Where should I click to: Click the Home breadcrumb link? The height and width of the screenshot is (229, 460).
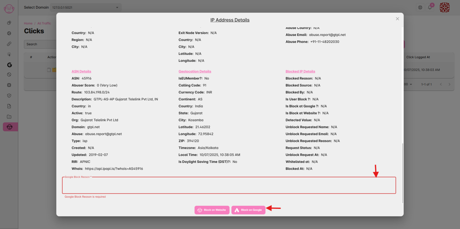28,23
